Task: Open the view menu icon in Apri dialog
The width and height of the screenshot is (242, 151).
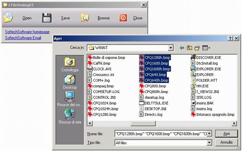Action: tap(206, 48)
